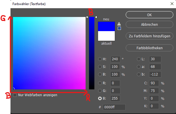The height and width of the screenshot is (114, 176).
Task: Confirm the color with OK
Action: 149,15
